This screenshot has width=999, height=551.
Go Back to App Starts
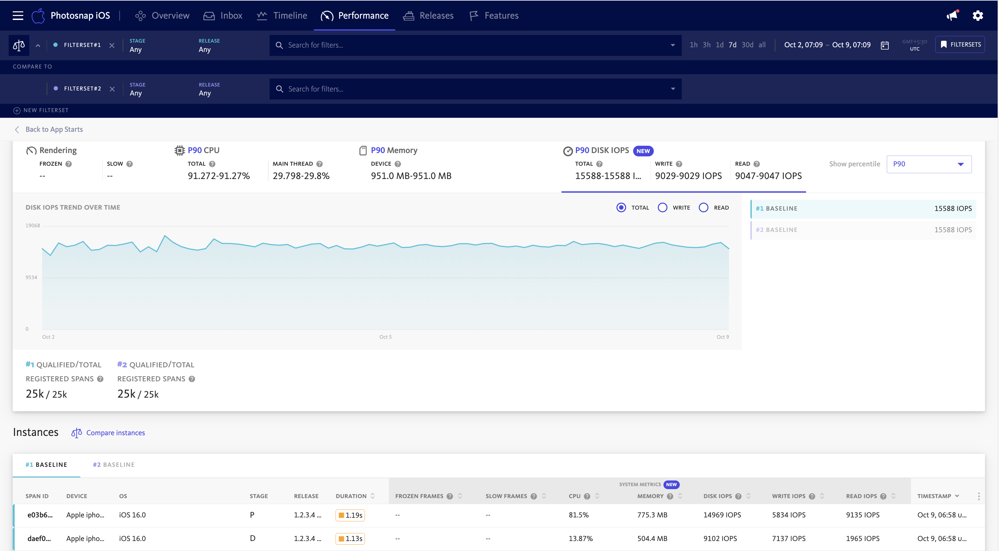[x=49, y=129]
